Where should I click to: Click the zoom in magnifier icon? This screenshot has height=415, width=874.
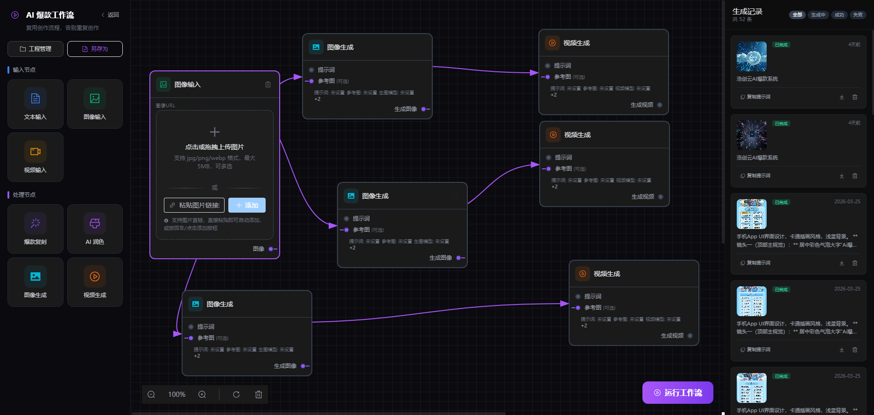202,394
